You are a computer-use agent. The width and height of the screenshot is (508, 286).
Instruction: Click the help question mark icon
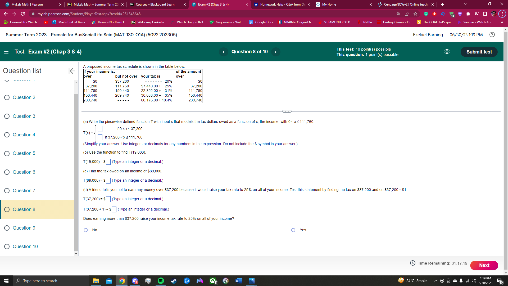coord(492,35)
